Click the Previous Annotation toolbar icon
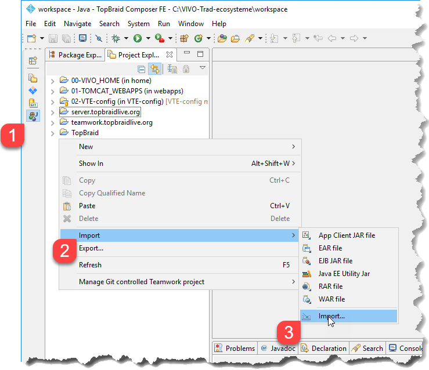Screen dimensions: 429x370 point(296,38)
